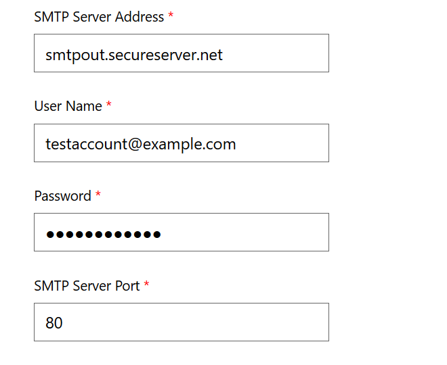The height and width of the screenshot is (365, 447).
Task: Click the "SMTP Server Port" label text
Action: pos(87,286)
